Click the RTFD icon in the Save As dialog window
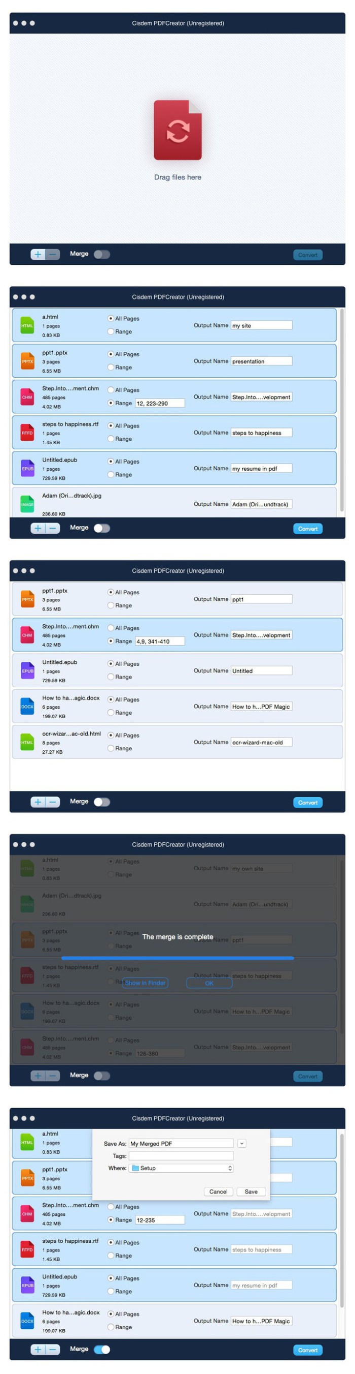This screenshot has height=1374, width=355. coord(27,1249)
